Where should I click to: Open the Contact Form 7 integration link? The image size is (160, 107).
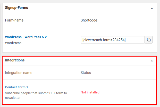(x=16, y=87)
